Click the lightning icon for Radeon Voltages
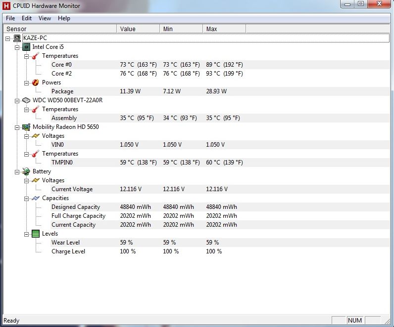 click(x=36, y=136)
